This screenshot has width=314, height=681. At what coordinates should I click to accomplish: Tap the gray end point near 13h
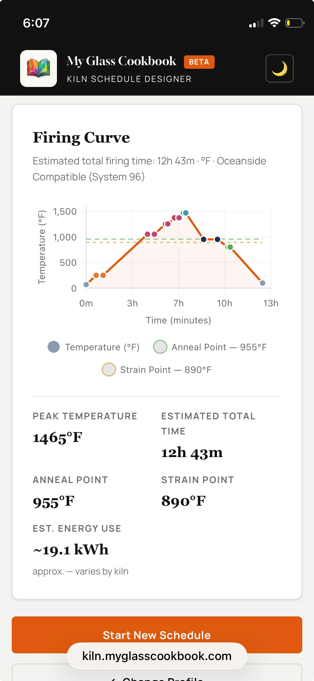pyautogui.click(x=262, y=283)
